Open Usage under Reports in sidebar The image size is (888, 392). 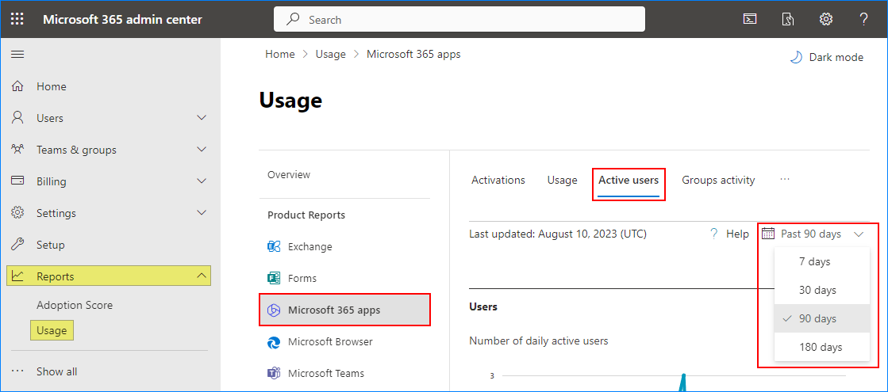coord(52,330)
